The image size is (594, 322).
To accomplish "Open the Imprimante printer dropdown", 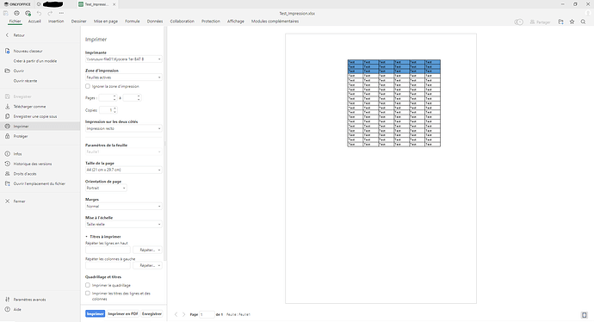I will coord(123,59).
